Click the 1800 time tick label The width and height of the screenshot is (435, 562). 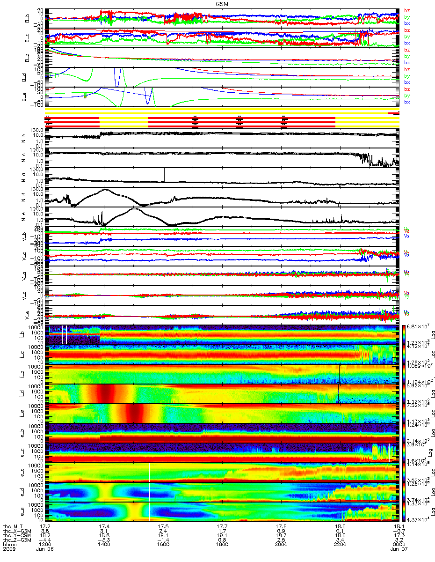222,545
